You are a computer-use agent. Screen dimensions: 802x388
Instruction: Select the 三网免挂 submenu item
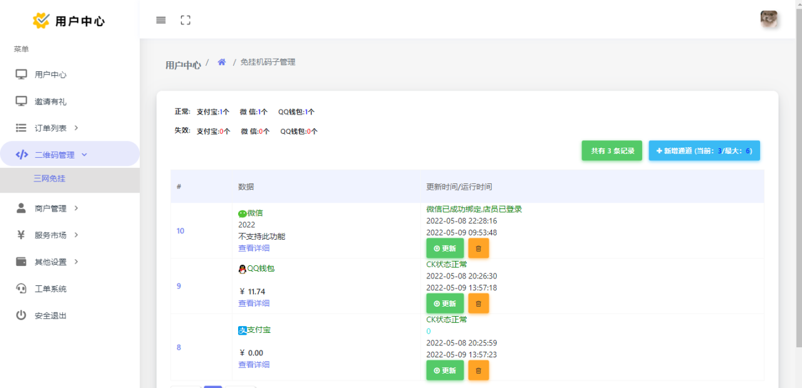click(x=49, y=179)
